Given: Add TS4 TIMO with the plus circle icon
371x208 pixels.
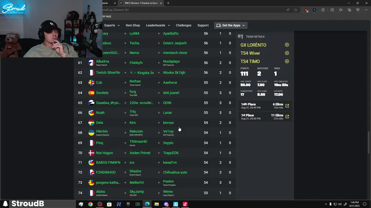Looking at the screenshot, I should (287, 61).
